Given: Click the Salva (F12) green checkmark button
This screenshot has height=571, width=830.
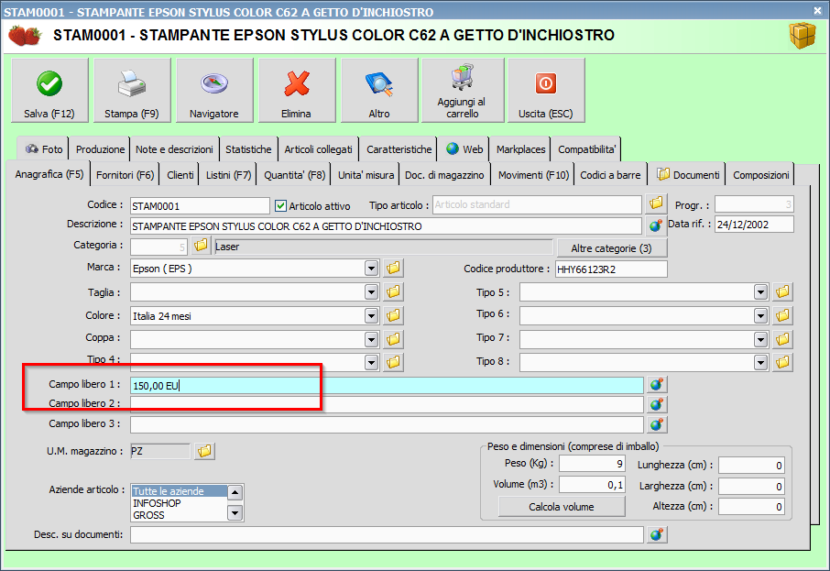Looking at the screenshot, I should pos(49,91).
